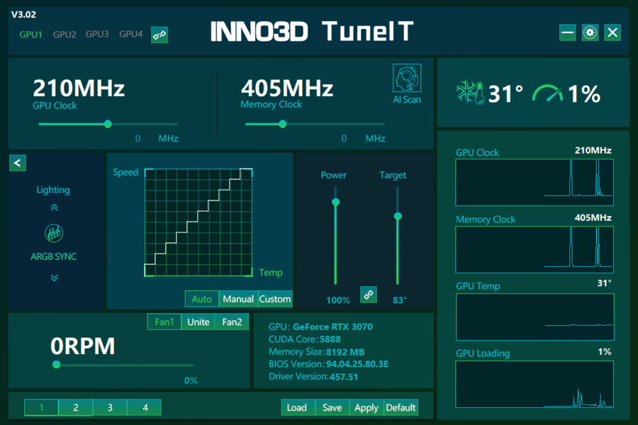Select Fan1 control
The width and height of the screenshot is (638, 425).
coord(164,322)
